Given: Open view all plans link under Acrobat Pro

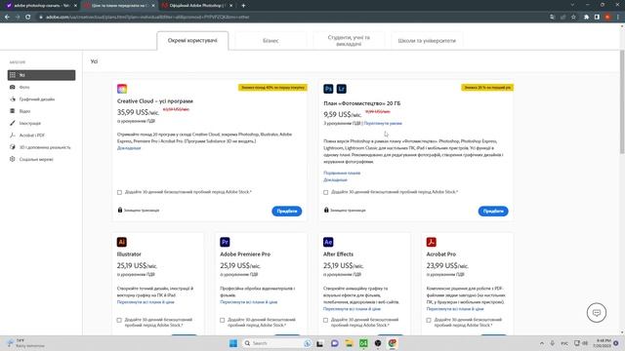Looking at the screenshot, I should tap(455, 309).
